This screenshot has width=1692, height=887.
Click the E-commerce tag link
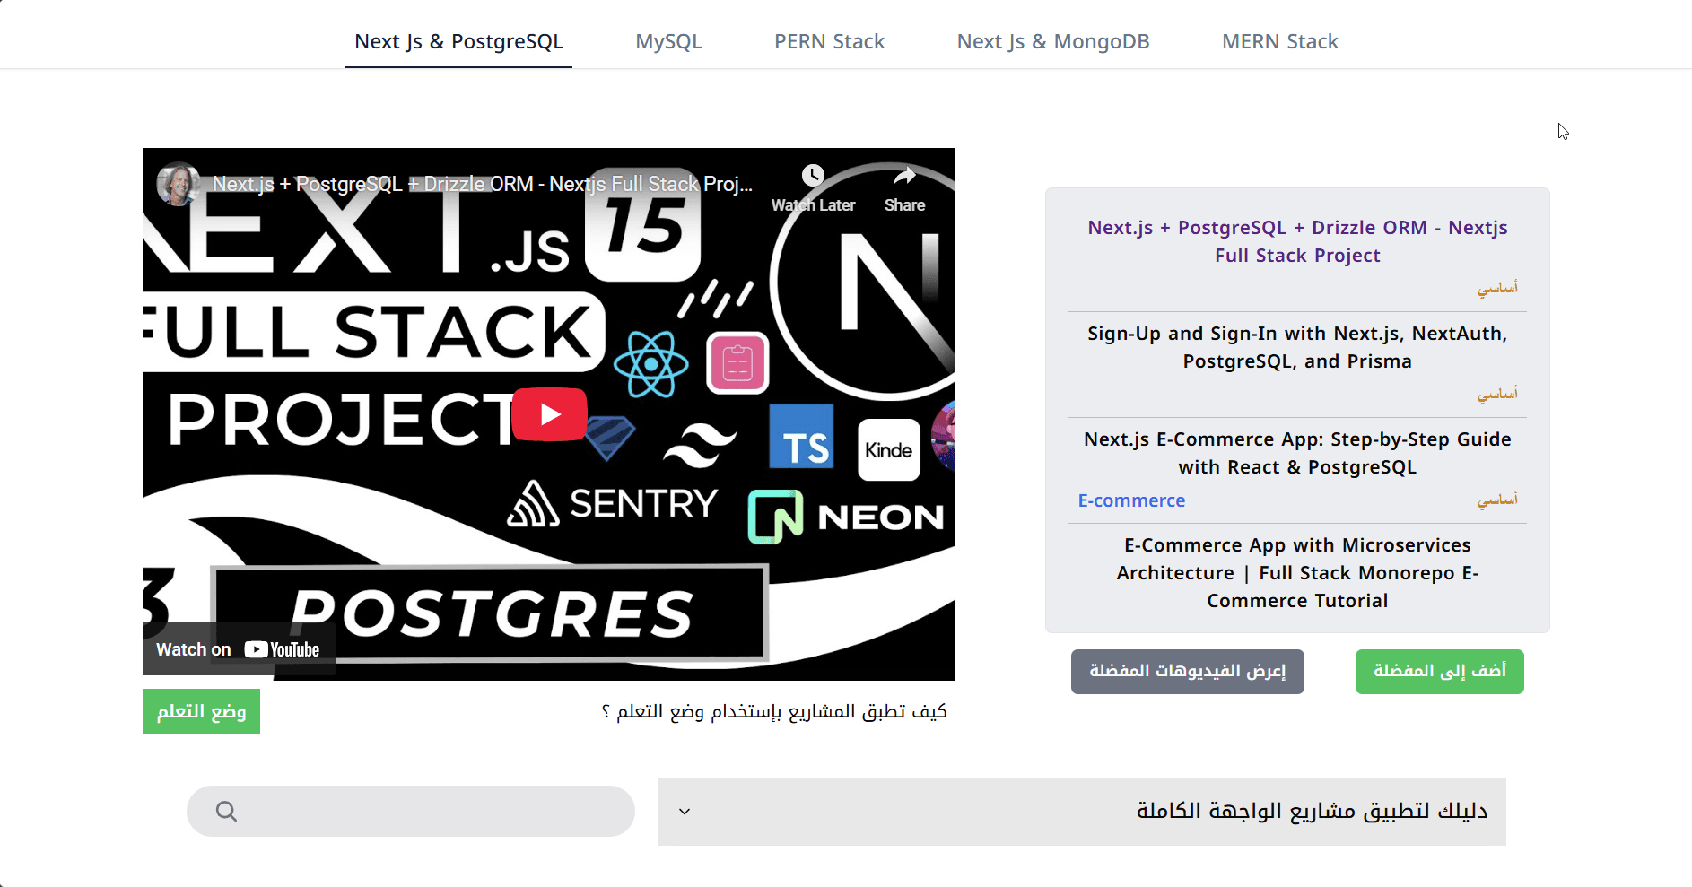point(1131,500)
